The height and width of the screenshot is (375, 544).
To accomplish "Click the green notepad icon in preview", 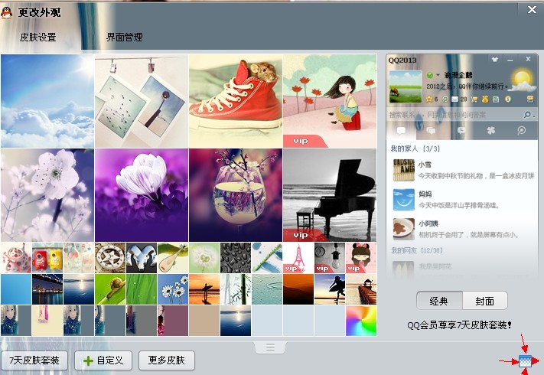I will 496,99.
